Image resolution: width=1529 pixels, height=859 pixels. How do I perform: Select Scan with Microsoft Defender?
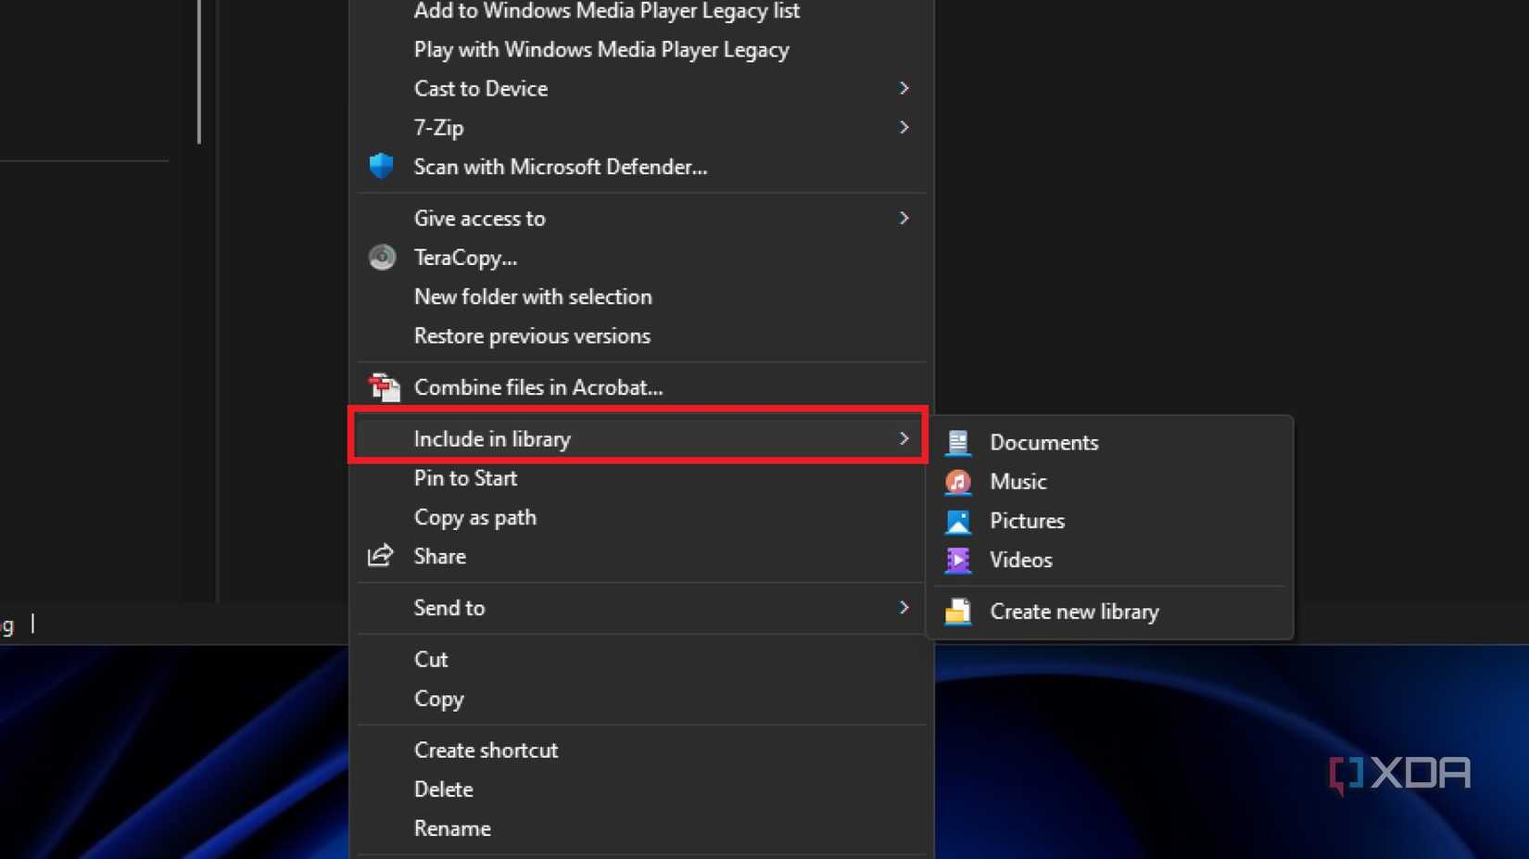642,166
